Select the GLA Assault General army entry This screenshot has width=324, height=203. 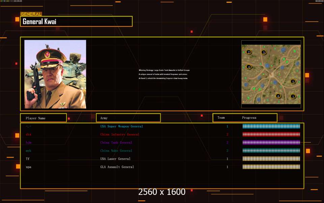tap(117, 167)
